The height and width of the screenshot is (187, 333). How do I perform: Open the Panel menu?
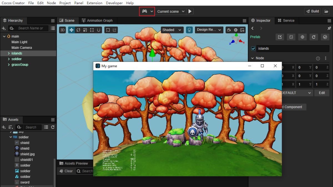pos(79,3)
